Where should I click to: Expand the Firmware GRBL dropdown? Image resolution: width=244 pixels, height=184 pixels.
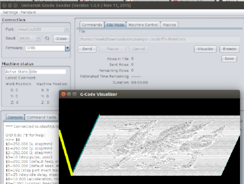pos(68,48)
